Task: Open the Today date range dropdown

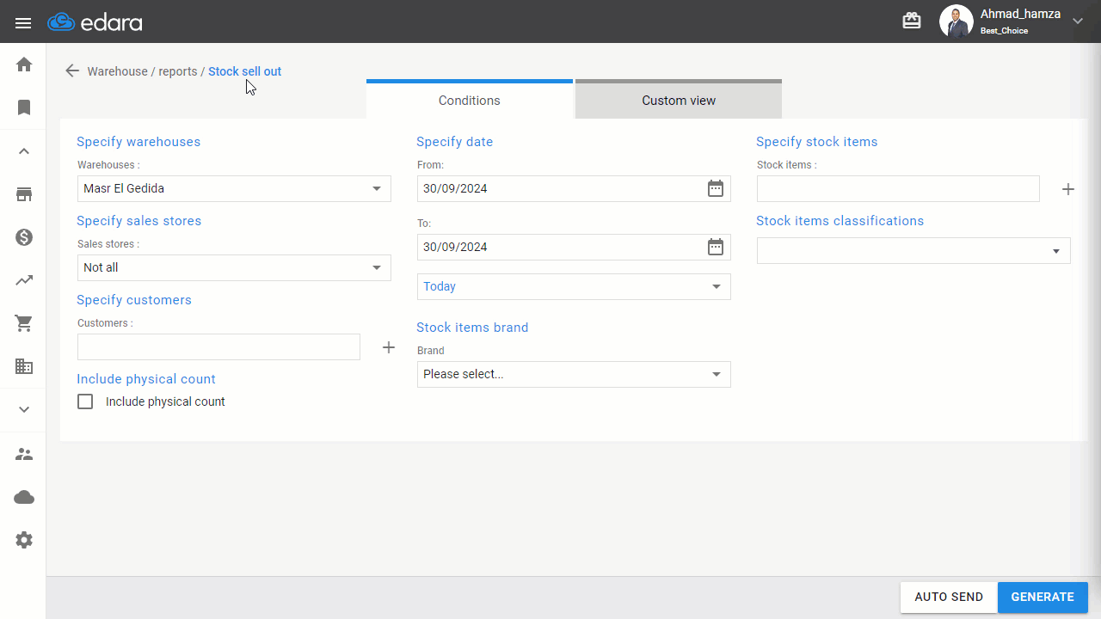Action: pos(574,286)
